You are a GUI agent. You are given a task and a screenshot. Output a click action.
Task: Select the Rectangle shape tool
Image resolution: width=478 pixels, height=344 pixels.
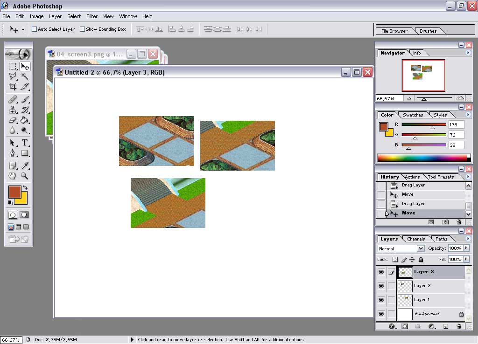(x=24, y=153)
